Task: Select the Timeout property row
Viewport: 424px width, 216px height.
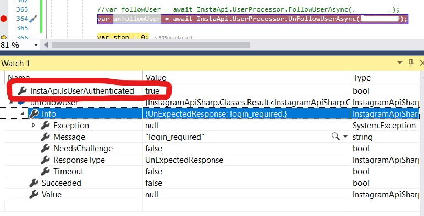Action: 212,172
